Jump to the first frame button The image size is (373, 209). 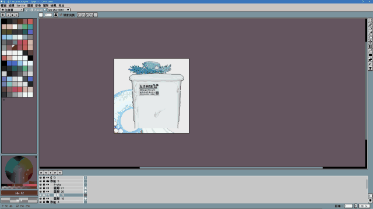(41, 173)
